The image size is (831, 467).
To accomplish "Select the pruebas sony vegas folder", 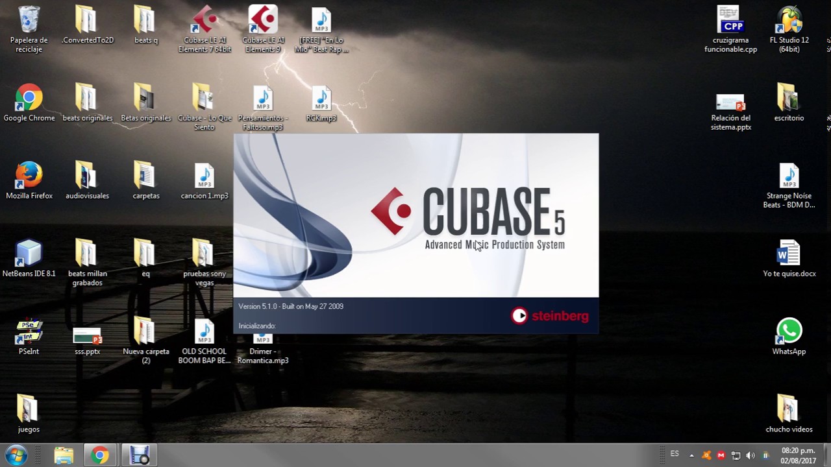I will pos(205,263).
